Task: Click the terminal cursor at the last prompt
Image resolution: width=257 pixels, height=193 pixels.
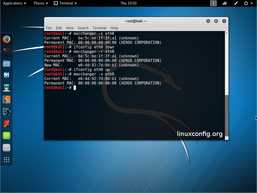Action: (75, 88)
